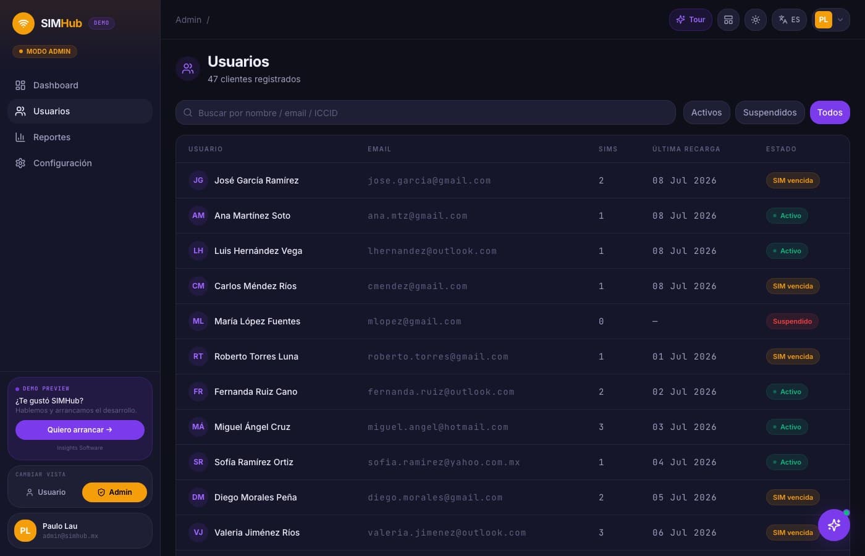Click the Sims column header
Screen dimensions: 865x556
(x=608, y=149)
